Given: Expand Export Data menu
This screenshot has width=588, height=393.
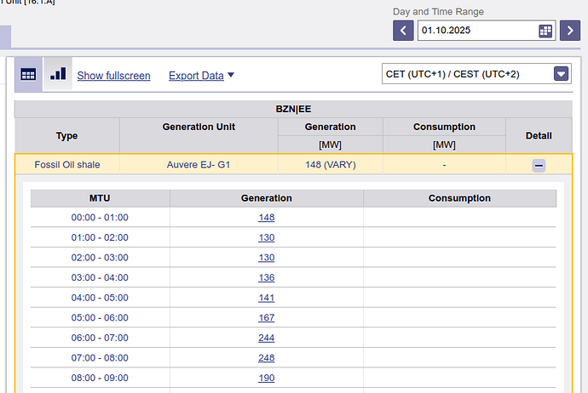Looking at the screenshot, I should (201, 76).
